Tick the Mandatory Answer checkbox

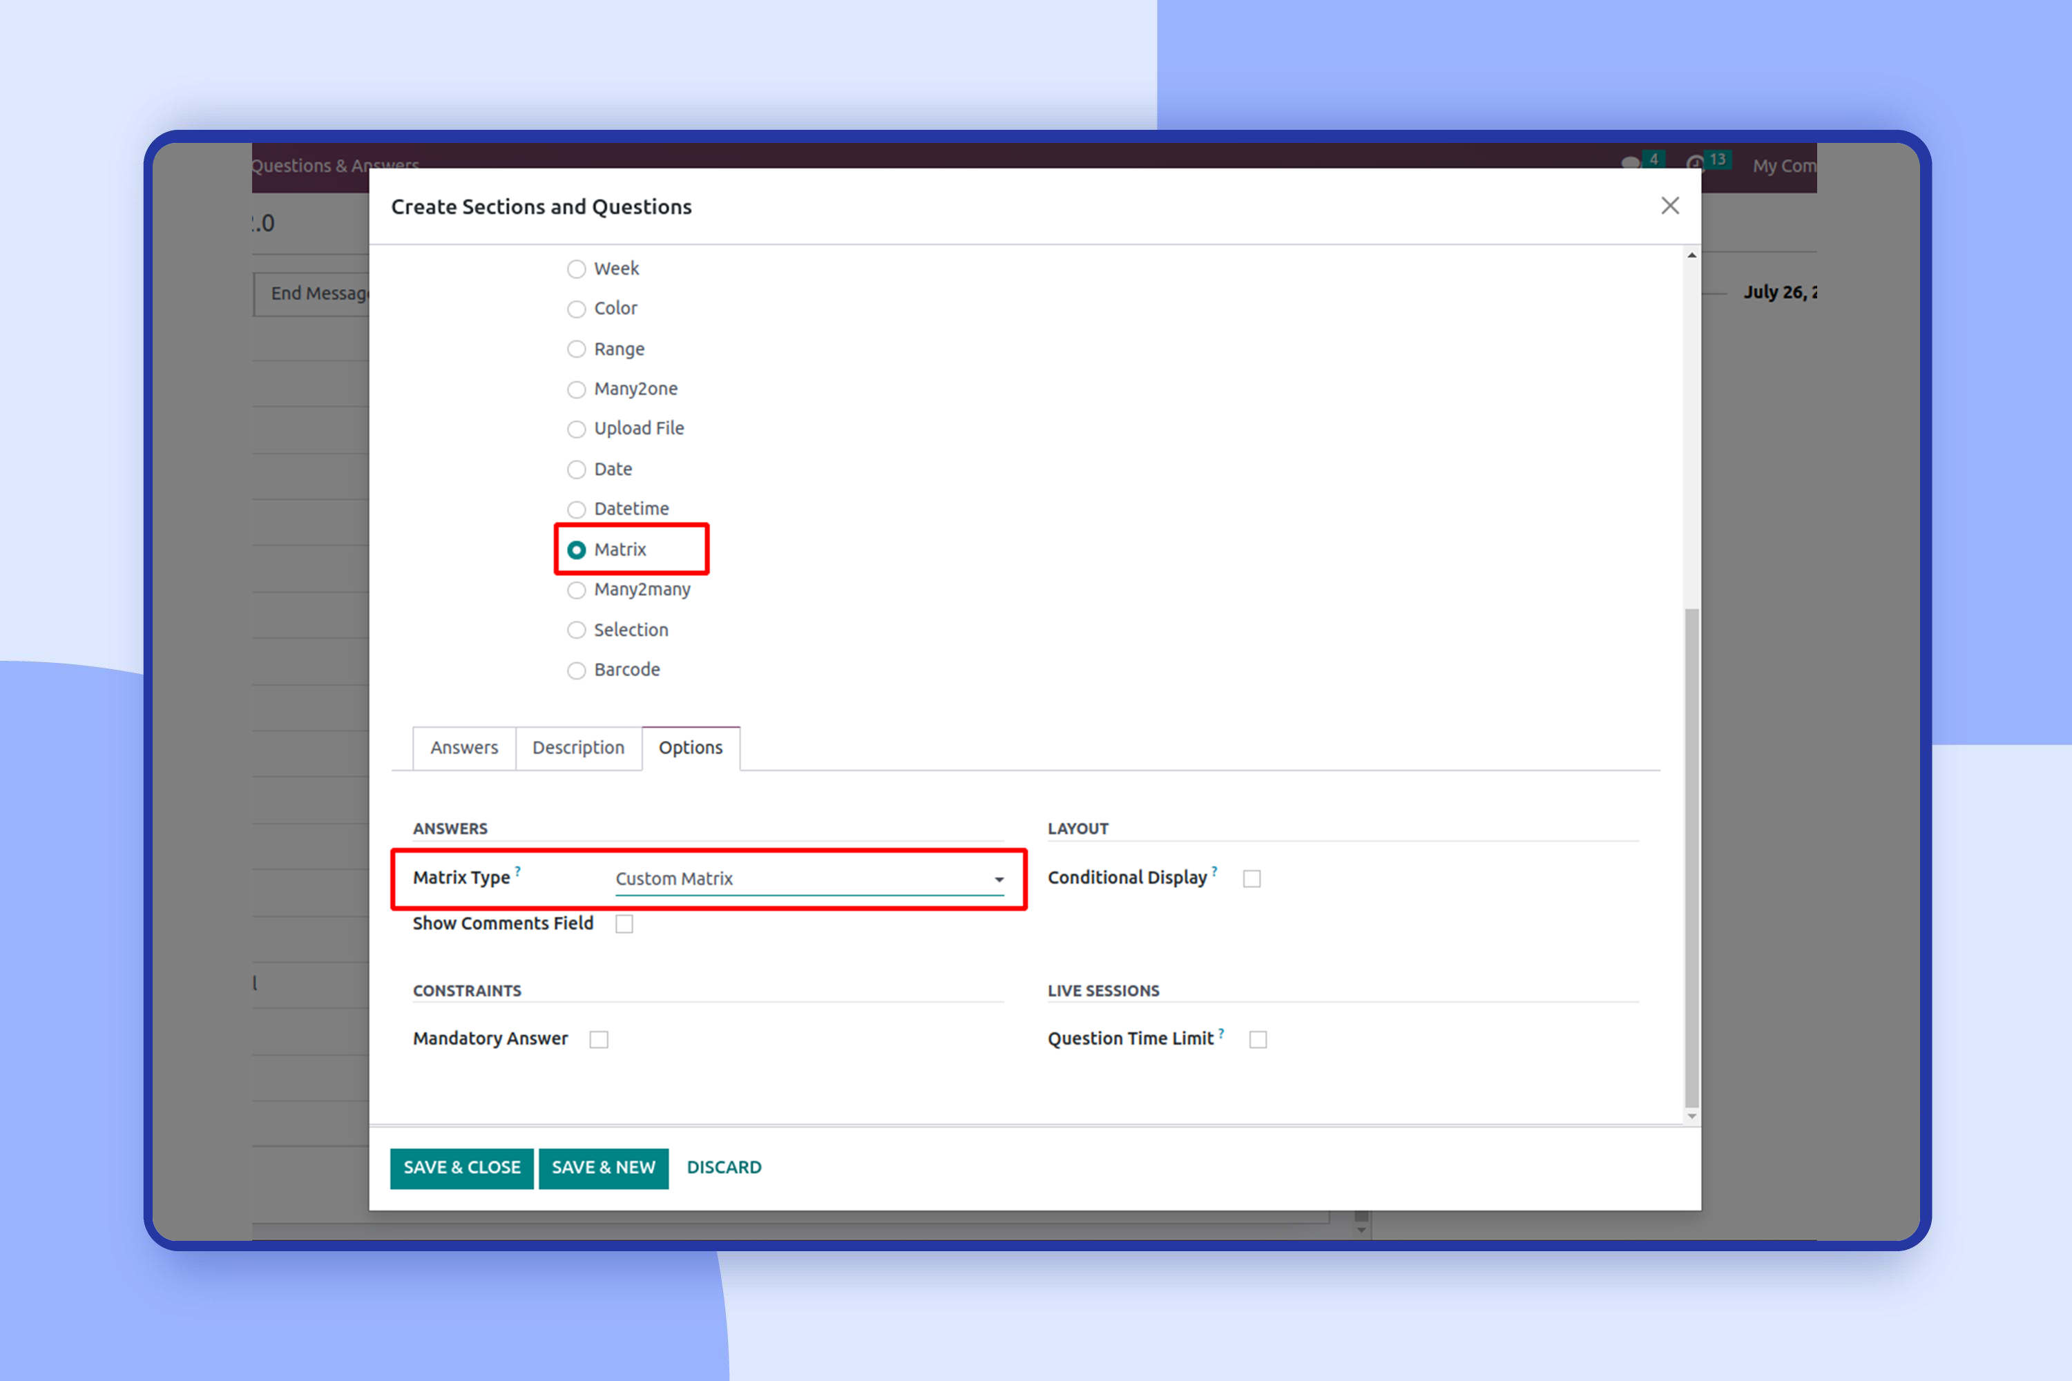599,1039
